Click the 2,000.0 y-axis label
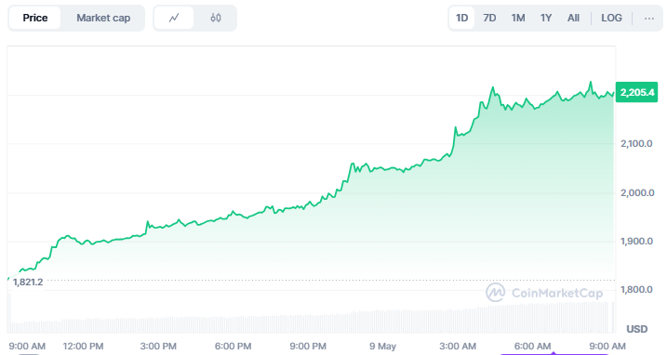Viewport: 667px width, 355px height. 637,193
